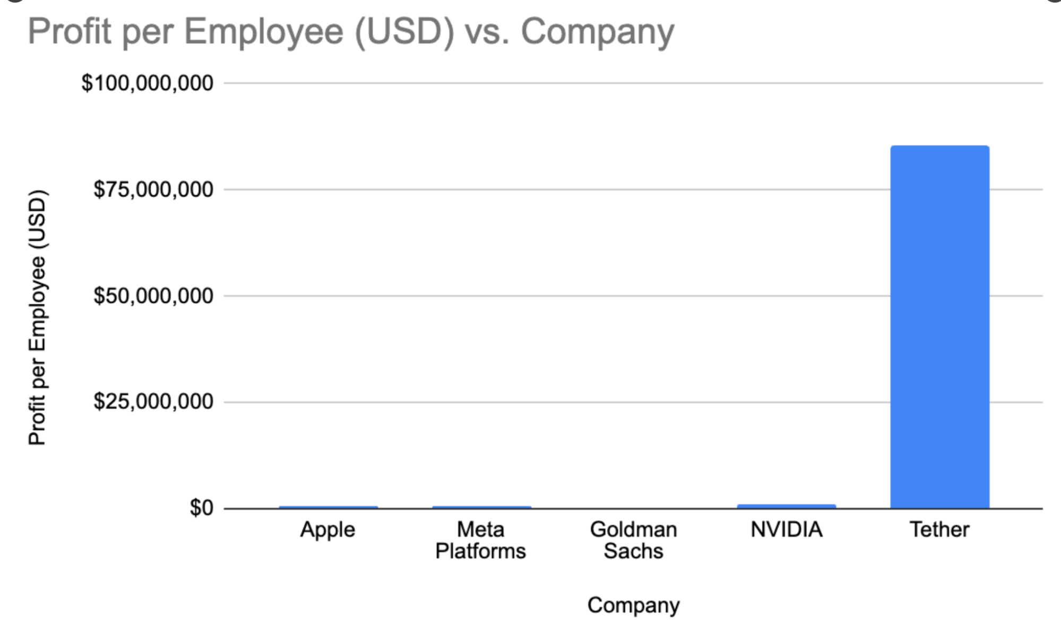Select the vertical axis title
This screenshot has width=1061, height=642.
point(38,317)
